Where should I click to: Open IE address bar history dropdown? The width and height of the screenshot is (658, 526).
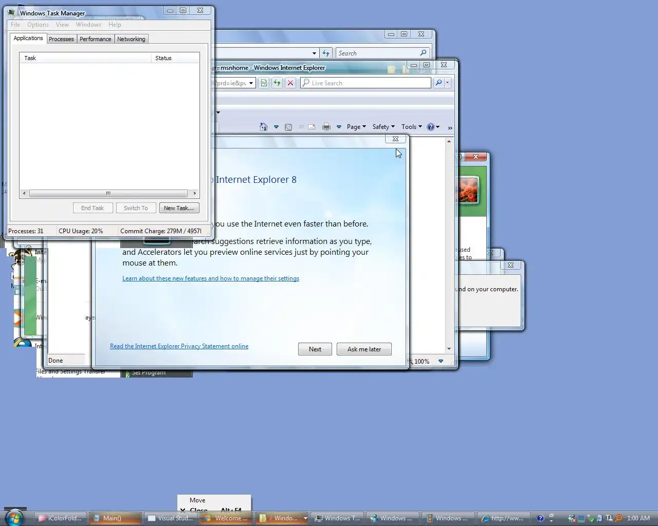251,83
